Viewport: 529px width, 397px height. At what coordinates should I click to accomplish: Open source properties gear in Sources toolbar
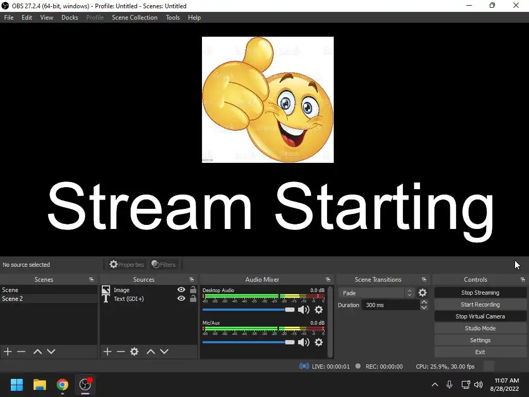click(x=134, y=352)
